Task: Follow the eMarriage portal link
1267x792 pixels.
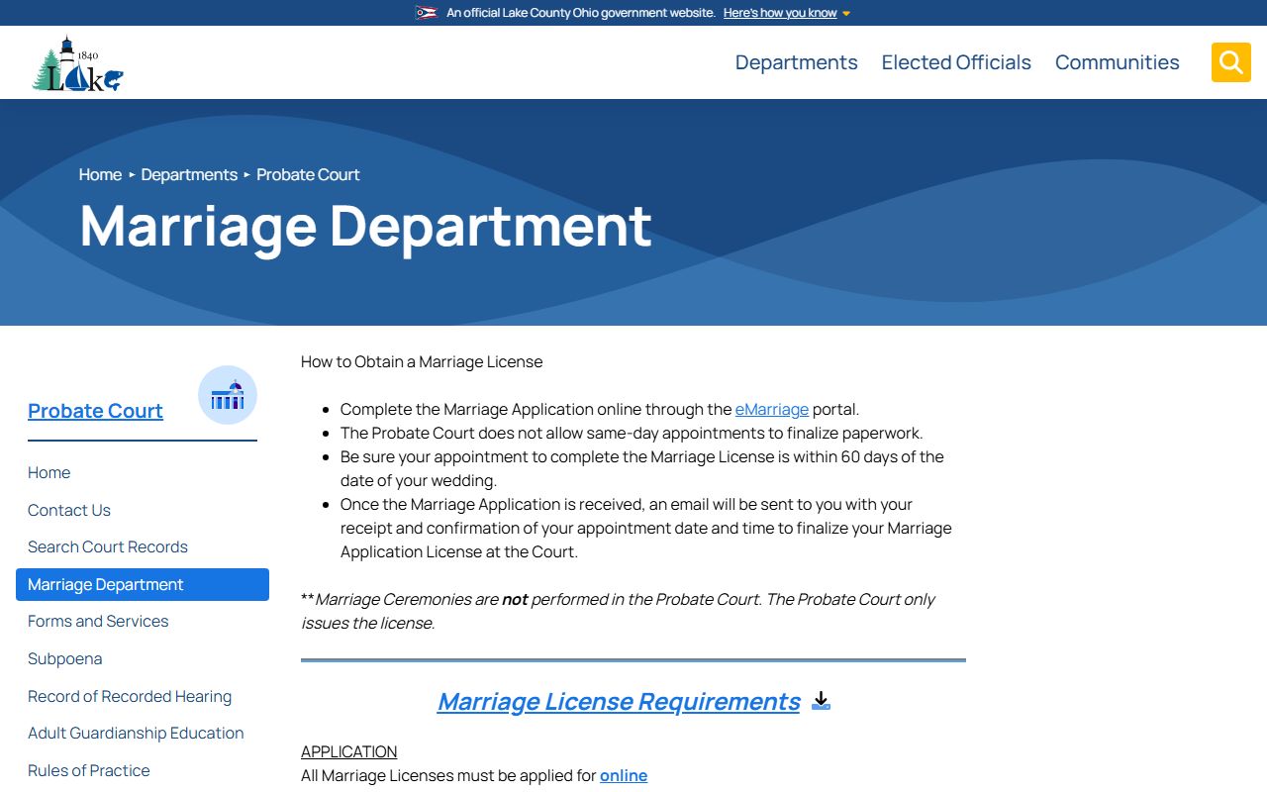Action: (772, 409)
